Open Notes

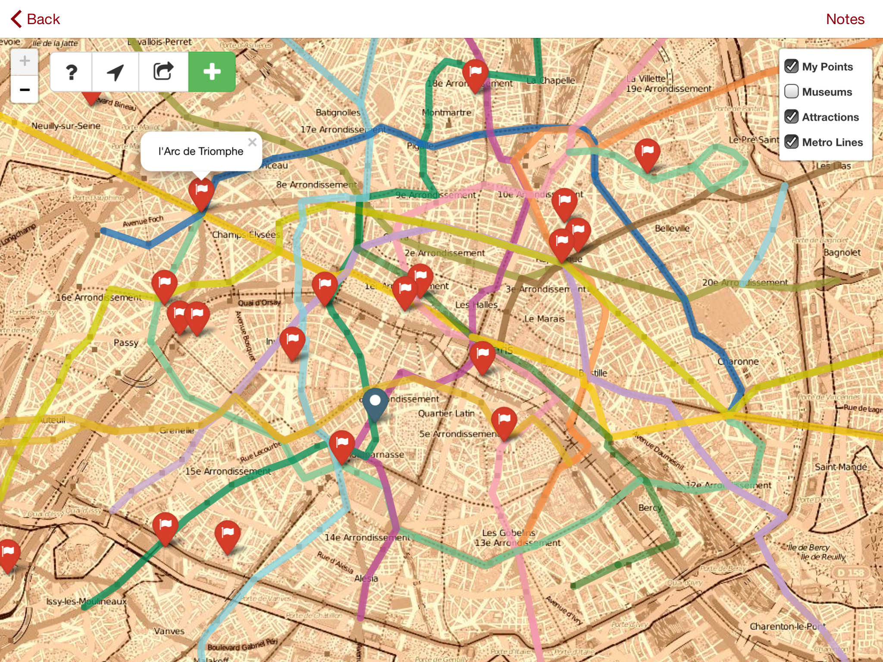[845, 19]
